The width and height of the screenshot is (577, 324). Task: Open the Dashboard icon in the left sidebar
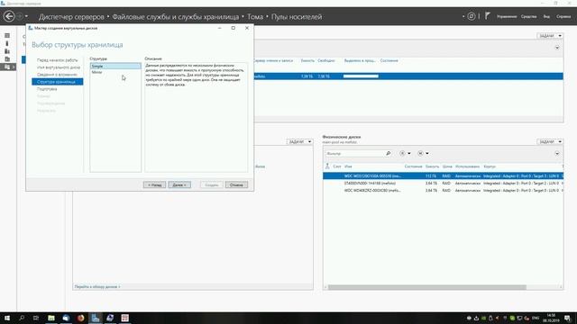[x=7, y=36]
